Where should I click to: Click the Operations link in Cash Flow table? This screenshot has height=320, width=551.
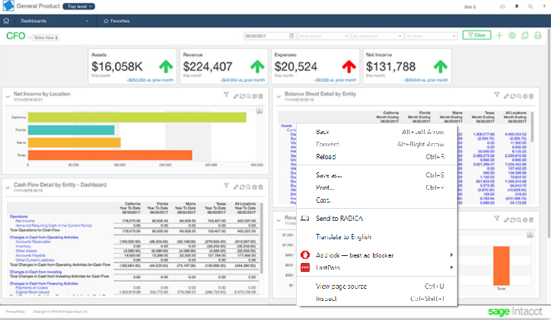tap(18, 216)
